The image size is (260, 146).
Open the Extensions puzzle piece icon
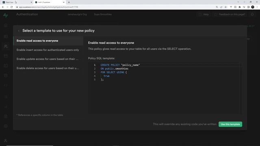tap(240, 7)
